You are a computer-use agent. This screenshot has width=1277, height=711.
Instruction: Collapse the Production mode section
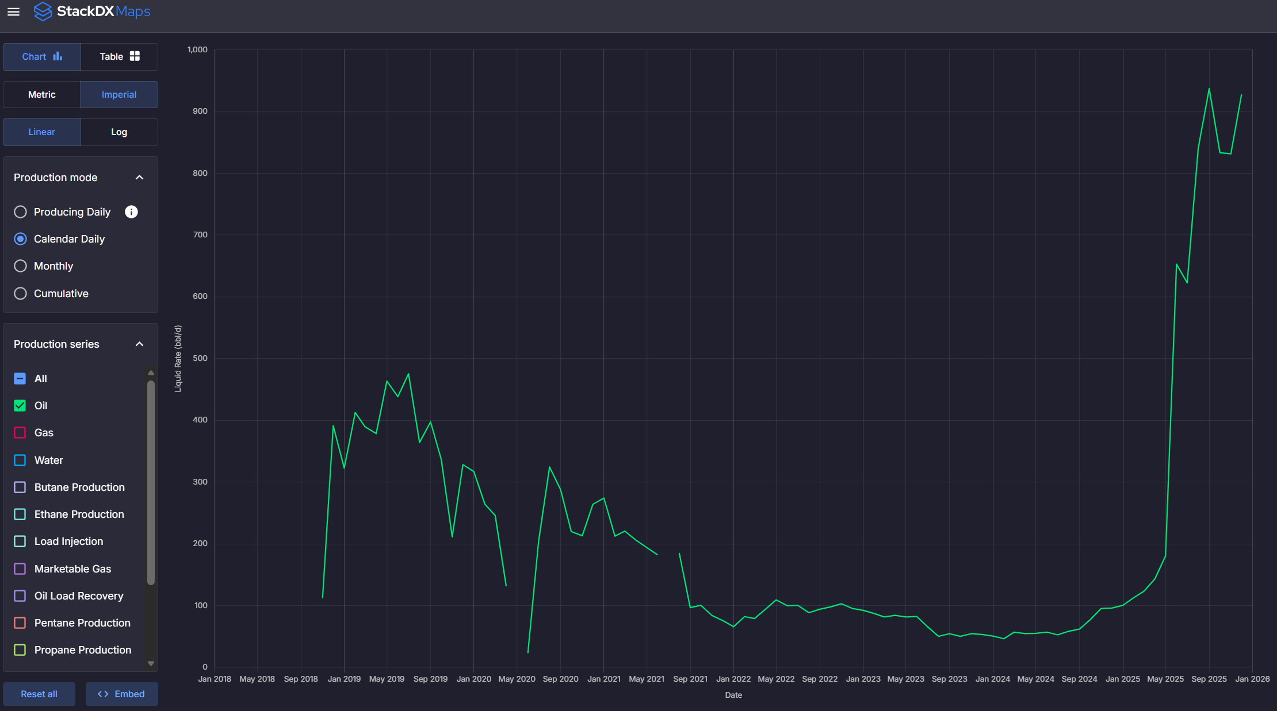tap(139, 178)
